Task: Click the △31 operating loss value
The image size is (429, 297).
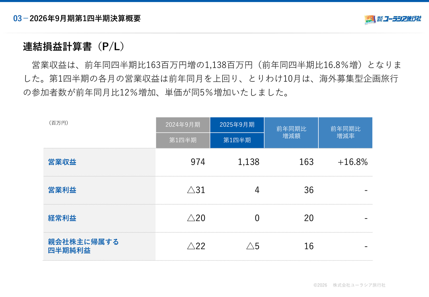Action: point(196,190)
